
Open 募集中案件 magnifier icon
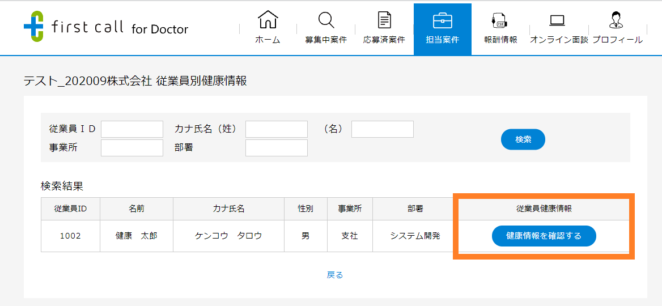(x=326, y=20)
